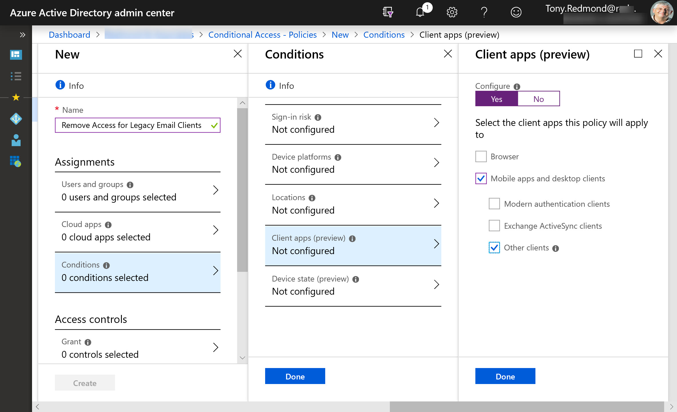This screenshot has height=412, width=677.
Task: Expand Users and groups assignment
Action: (x=137, y=191)
